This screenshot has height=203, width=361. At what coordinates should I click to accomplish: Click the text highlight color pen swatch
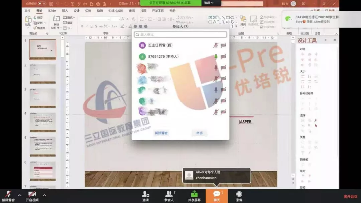point(122,26)
